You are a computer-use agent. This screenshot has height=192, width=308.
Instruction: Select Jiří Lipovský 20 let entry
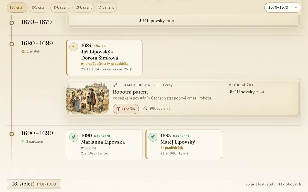coord(157,21)
